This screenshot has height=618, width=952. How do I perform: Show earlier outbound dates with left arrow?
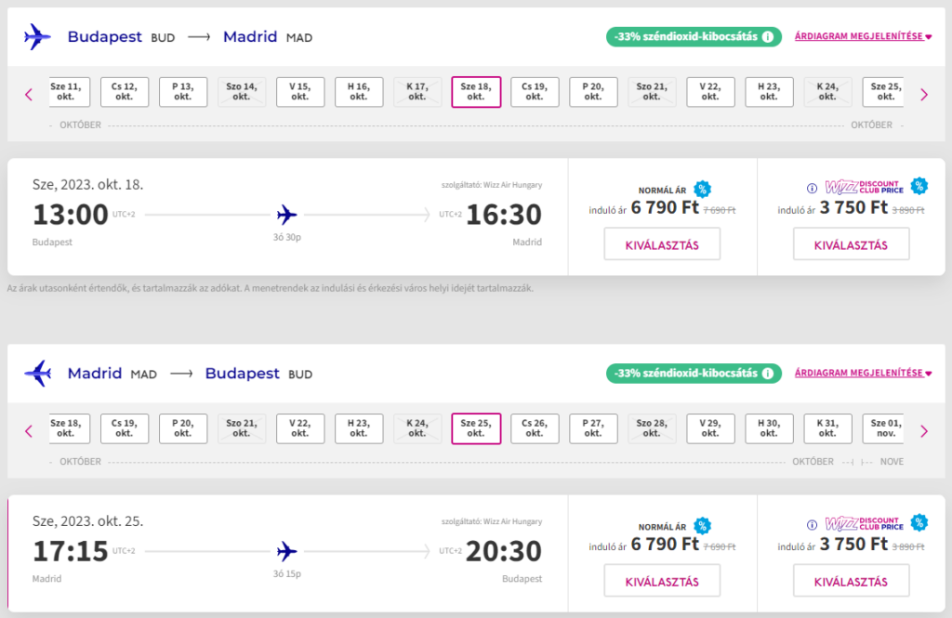coord(29,95)
